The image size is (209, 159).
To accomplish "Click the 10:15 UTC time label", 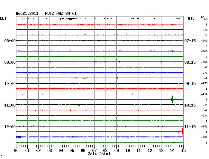I will [x=190, y=105].
